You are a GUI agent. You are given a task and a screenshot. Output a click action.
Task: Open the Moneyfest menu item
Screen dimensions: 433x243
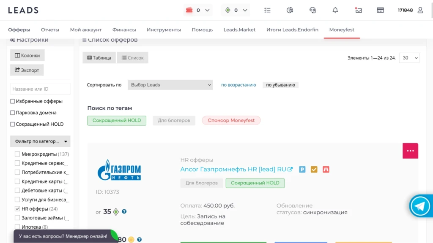[342, 30]
